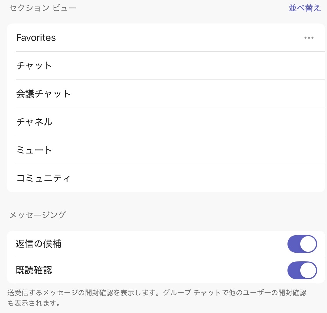The height and width of the screenshot is (313, 327).
Task: Open the チャット section item
Action: pos(166,66)
